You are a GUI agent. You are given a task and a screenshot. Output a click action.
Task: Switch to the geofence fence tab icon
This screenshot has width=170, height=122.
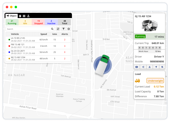click(24, 16)
